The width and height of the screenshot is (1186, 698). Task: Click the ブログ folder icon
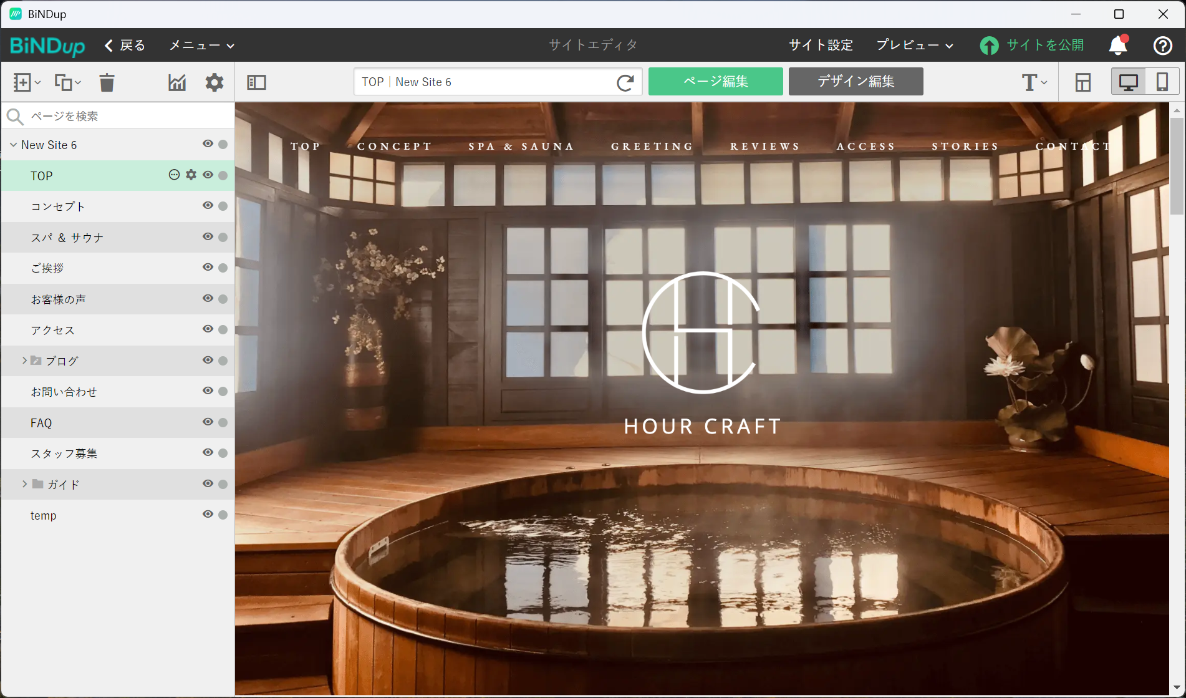point(36,361)
